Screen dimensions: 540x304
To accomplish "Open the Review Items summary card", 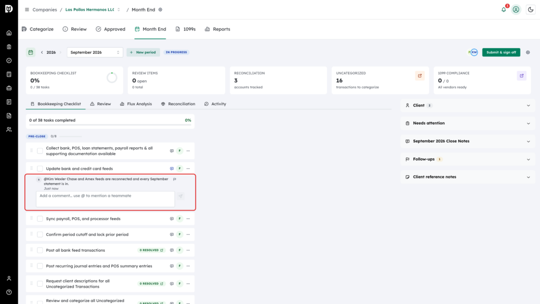I will [x=176, y=80].
